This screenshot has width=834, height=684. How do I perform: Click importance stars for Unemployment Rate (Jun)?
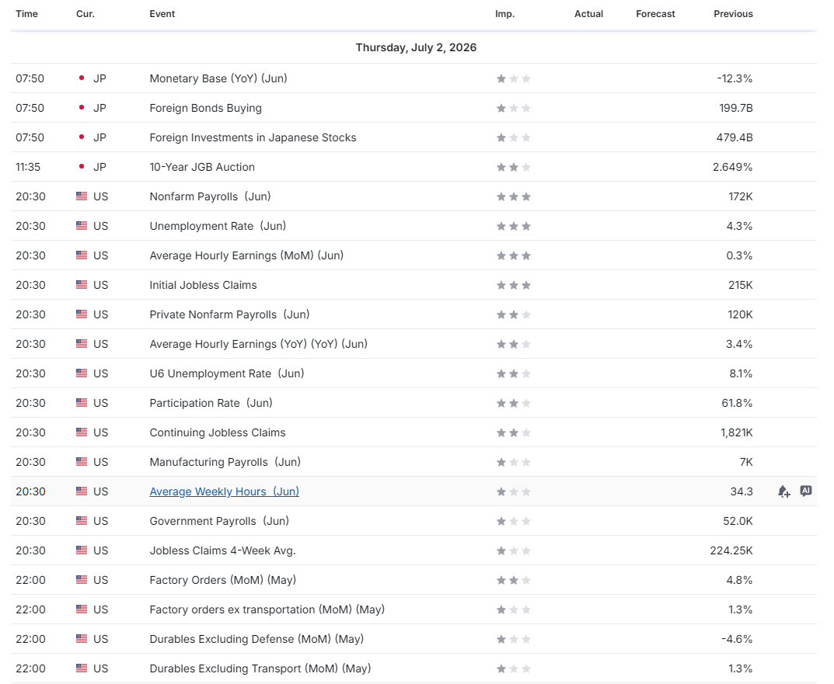pyautogui.click(x=513, y=226)
